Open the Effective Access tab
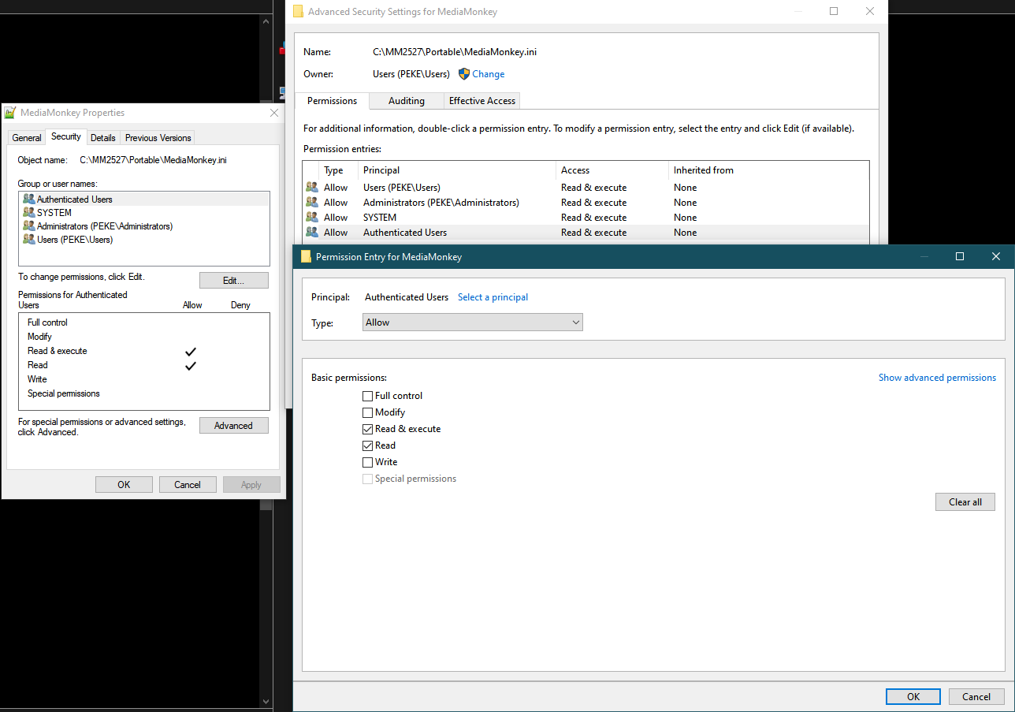 tap(481, 101)
